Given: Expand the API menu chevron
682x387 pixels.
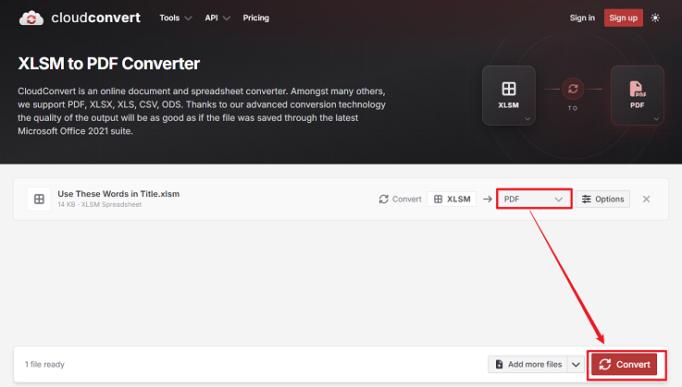Looking at the screenshot, I should tap(226, 18).
